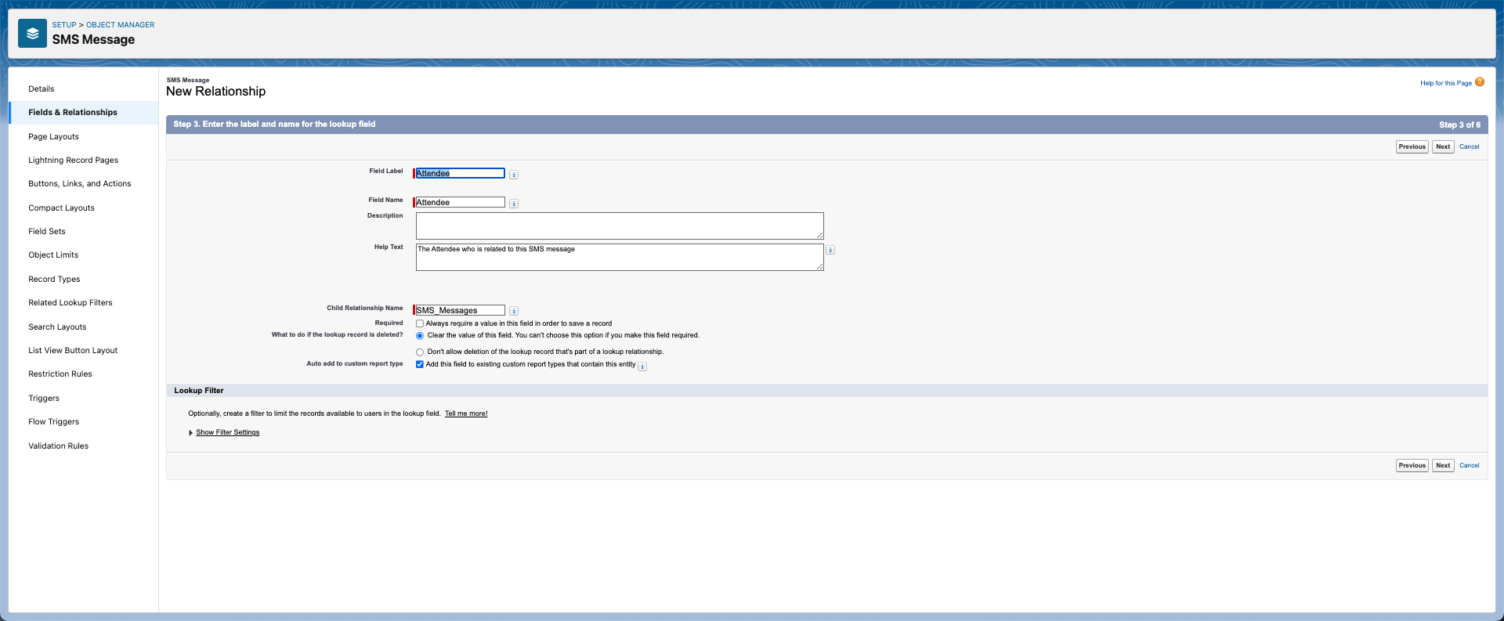The width and height of the screenshot is (1504, 621).
Task: Go to OBJECT MANAGER breadcrumb link
Action: [120, 25]
